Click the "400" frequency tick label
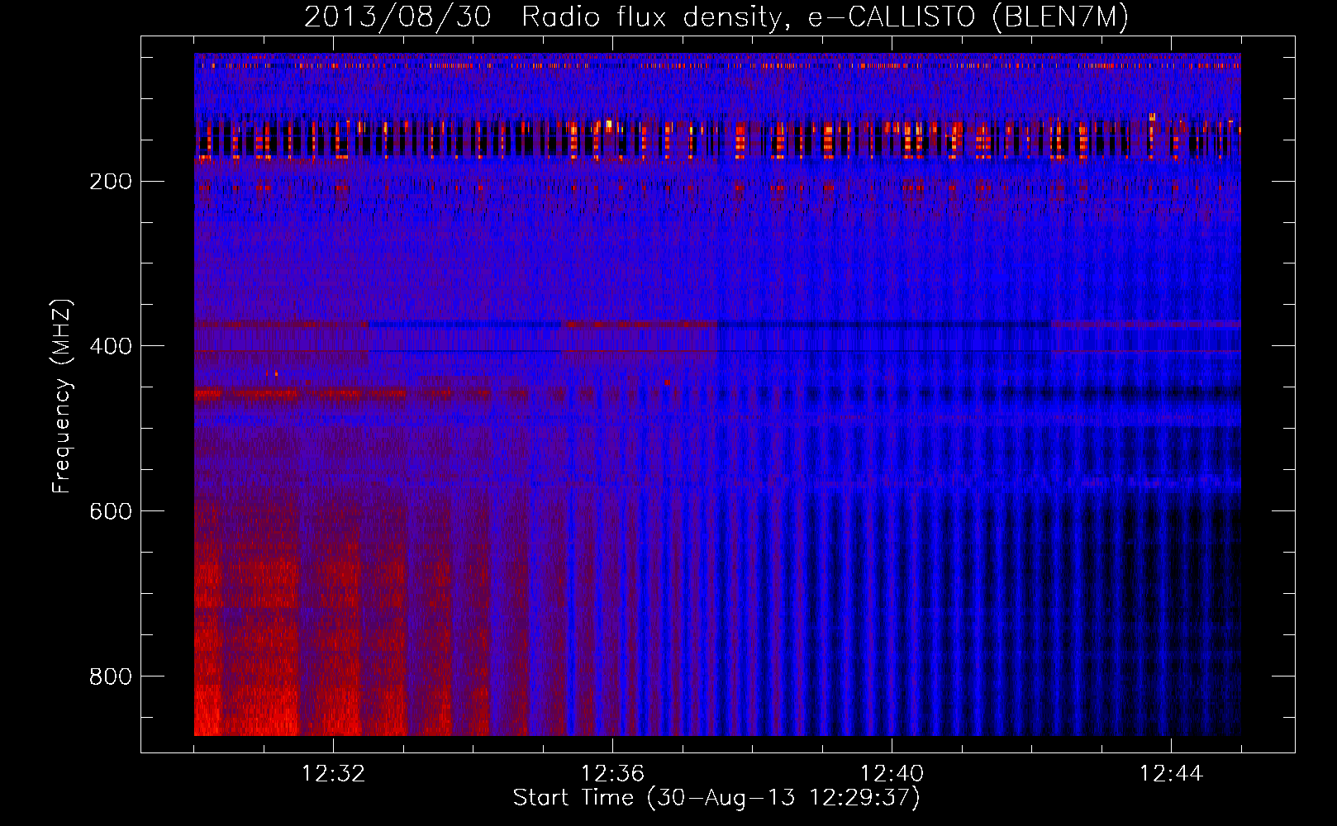Image resolution: width=1337 pixels, height=826 pixels. [111, 346]
